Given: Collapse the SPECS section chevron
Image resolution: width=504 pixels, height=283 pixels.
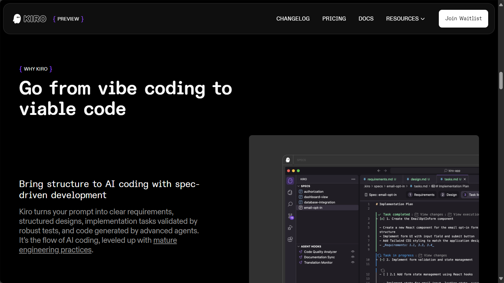Looking at the screenshot, I should pyautogui.click(x=298, y=186).
